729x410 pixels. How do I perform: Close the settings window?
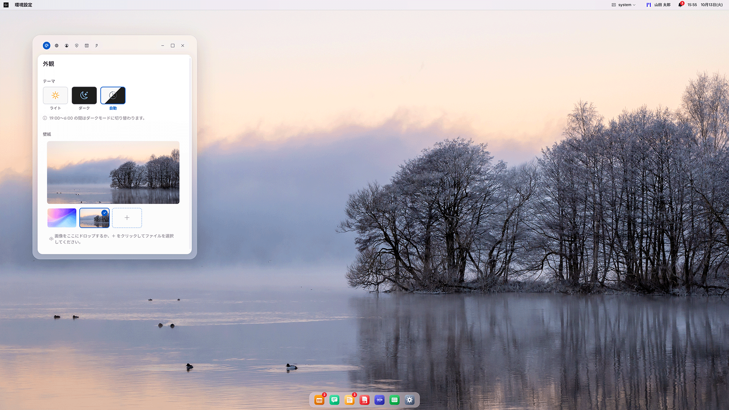183,46
